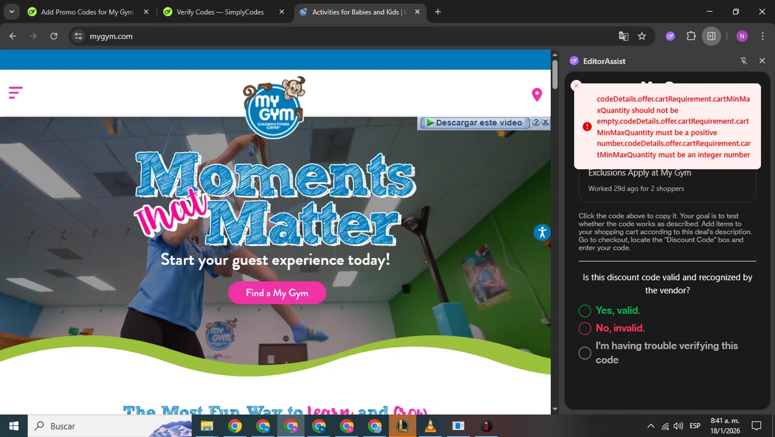
Task: Click the Find a My Gym button
Action: tap(277, 293)
